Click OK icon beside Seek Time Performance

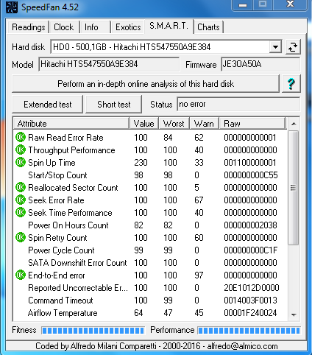click(21, 212)
